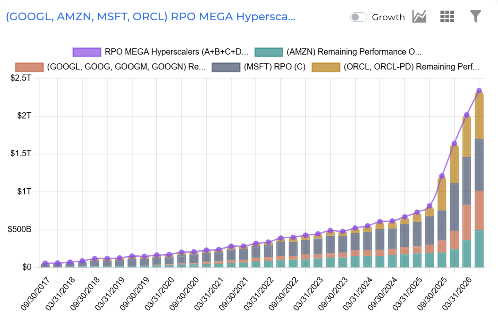Toggle the salmon GOOGL legend swatch

(x=29, y=67)
